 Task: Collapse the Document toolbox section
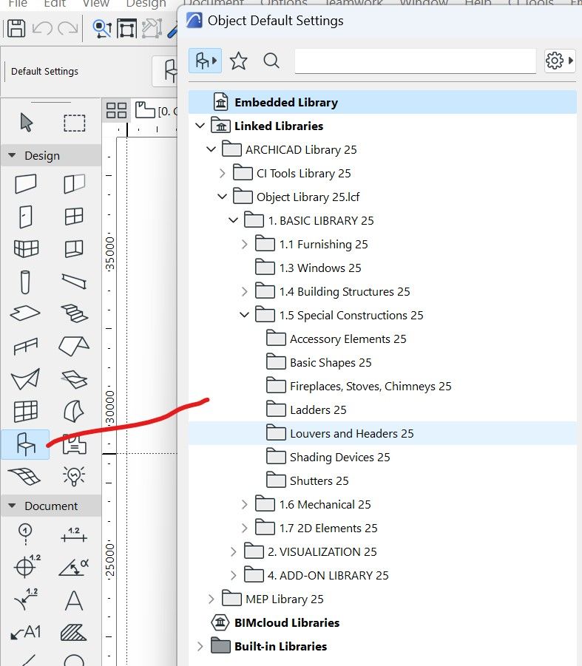click(x=12, y=506)
